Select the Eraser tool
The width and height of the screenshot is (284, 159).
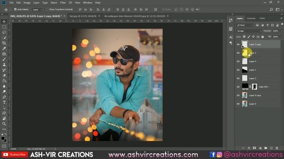[4, 76]
